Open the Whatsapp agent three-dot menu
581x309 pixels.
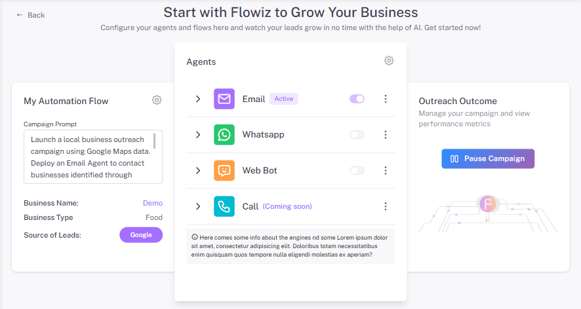pos(386,135)
